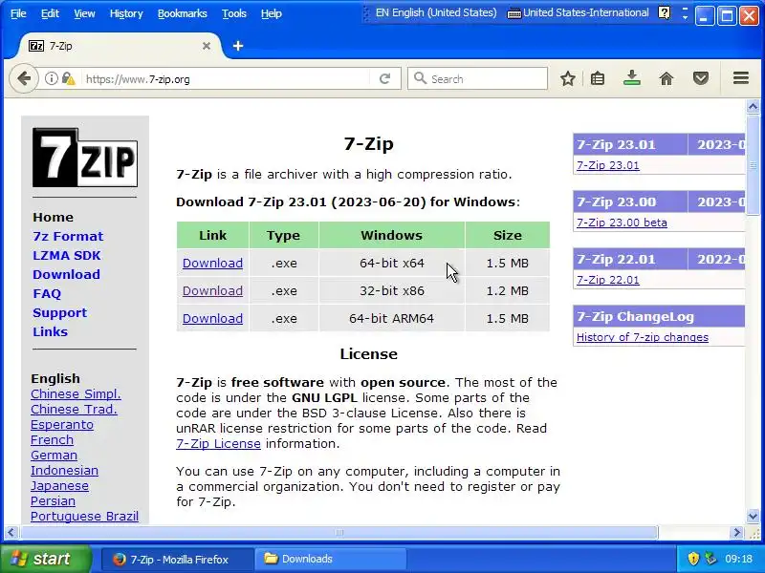This screenshot has height=573, width=765.
Task: Open the Tools menu
Action: click(233, 13)
